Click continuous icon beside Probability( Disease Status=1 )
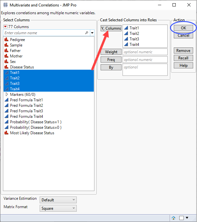197x222 pixels. [x=6, y=122]
